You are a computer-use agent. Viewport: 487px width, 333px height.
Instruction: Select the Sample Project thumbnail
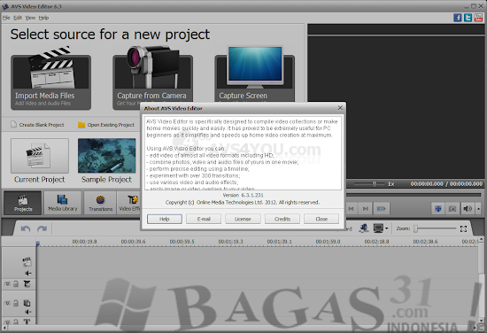(x=106, y=156)
